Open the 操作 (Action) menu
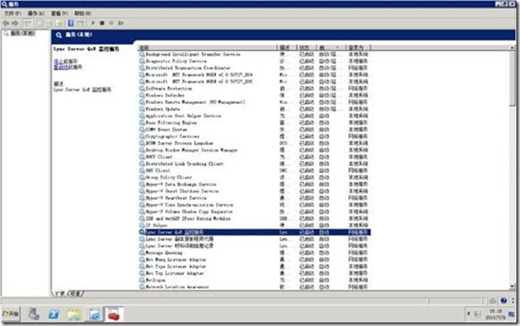 tap(36, 13)
